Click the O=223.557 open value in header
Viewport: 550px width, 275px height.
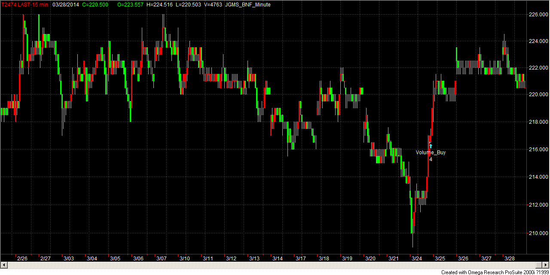coord(131,4)
